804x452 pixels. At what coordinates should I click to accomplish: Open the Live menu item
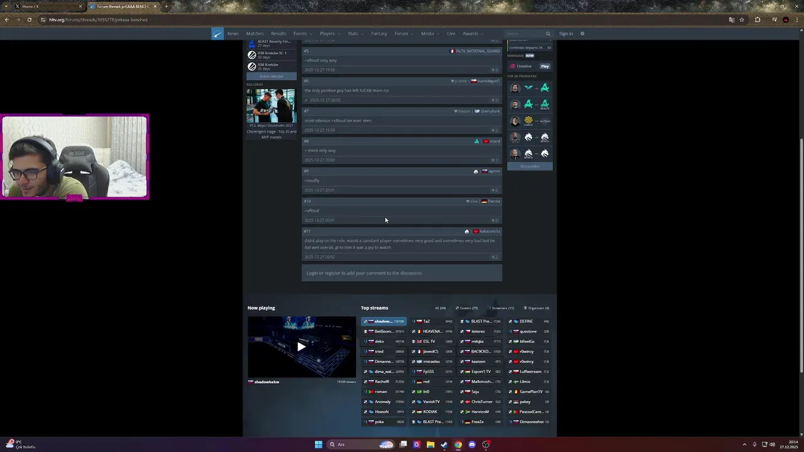pyautogui.click(x=451, y=33)
